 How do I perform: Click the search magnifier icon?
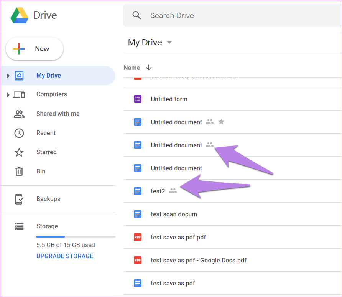136,15
